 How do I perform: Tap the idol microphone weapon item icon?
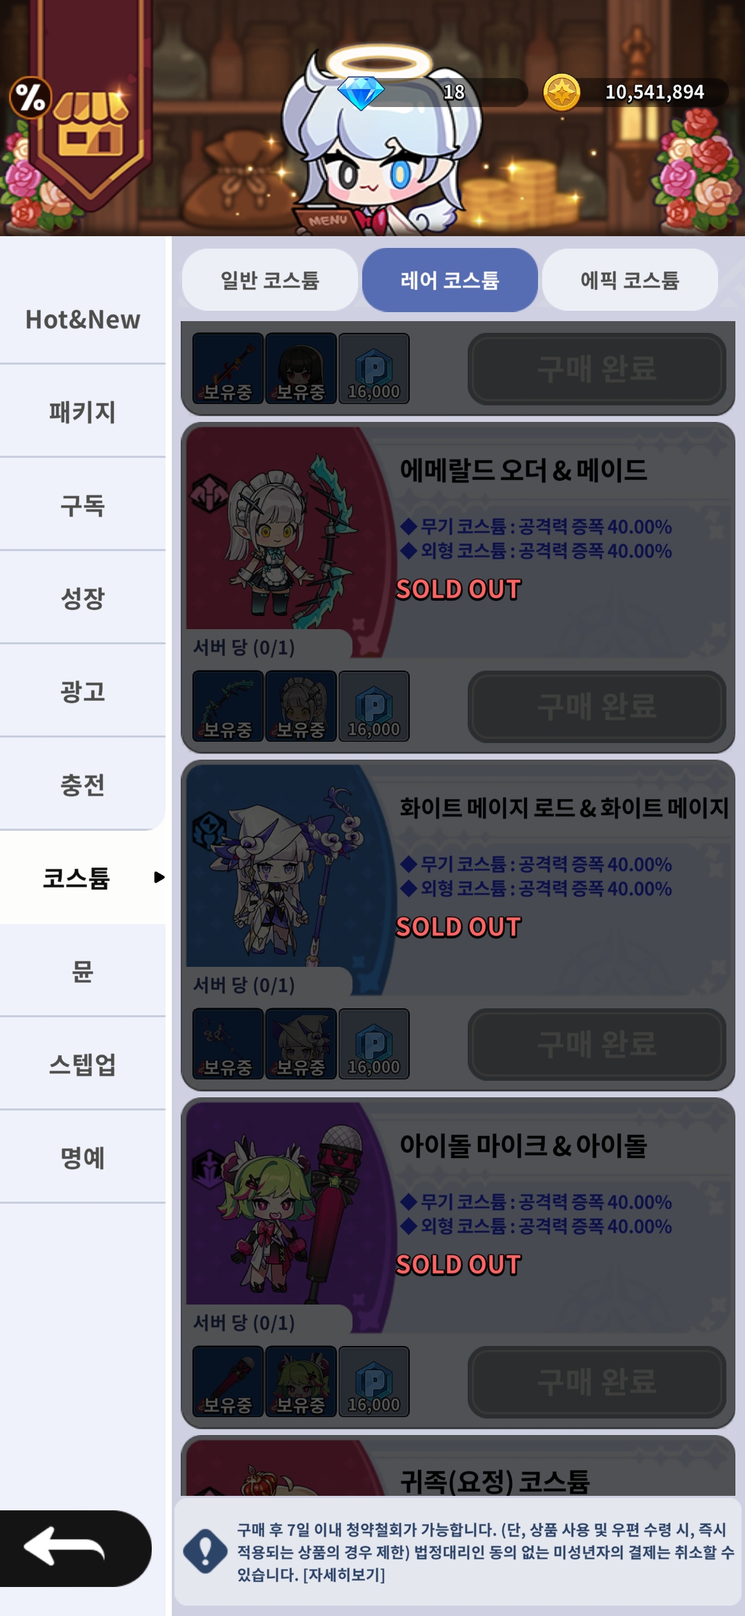[228, 1381]
